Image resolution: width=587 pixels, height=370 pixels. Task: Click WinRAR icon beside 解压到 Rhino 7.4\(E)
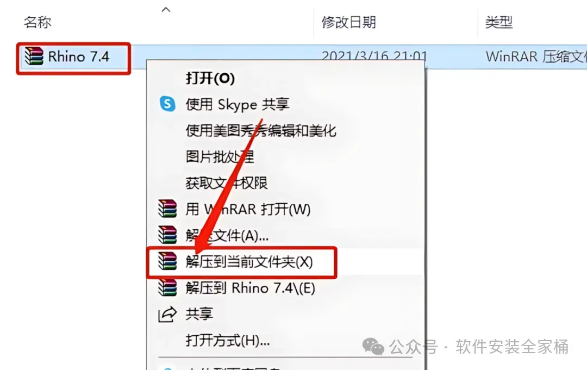(x=167, y=287)
